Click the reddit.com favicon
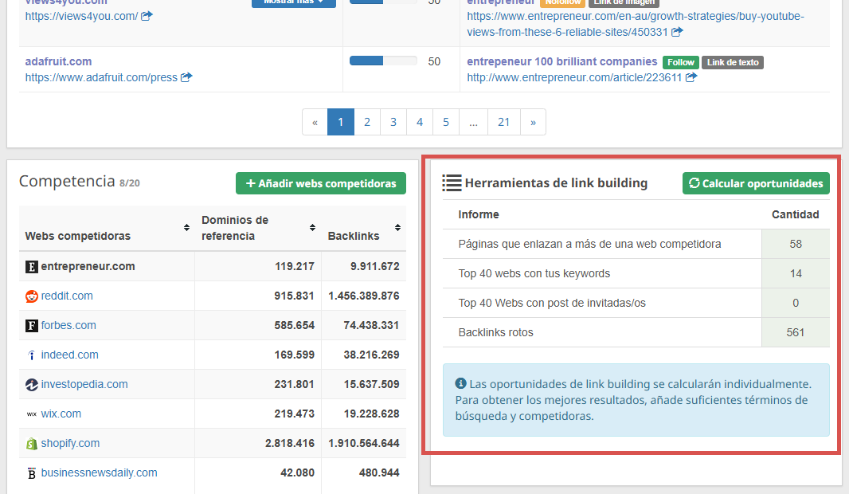 32,296
